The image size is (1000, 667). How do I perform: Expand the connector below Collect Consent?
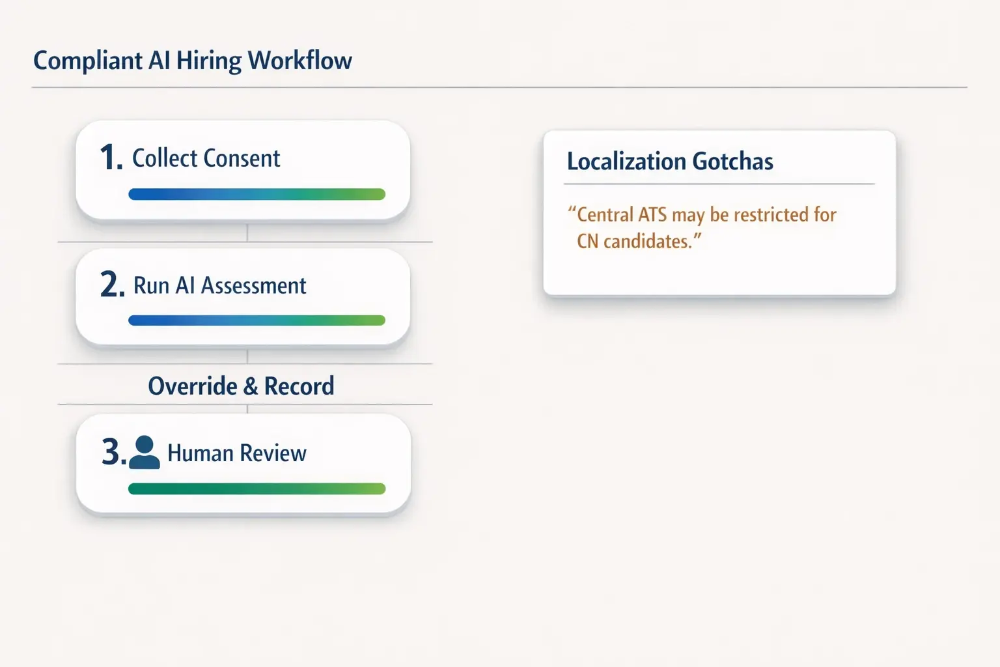248,231
